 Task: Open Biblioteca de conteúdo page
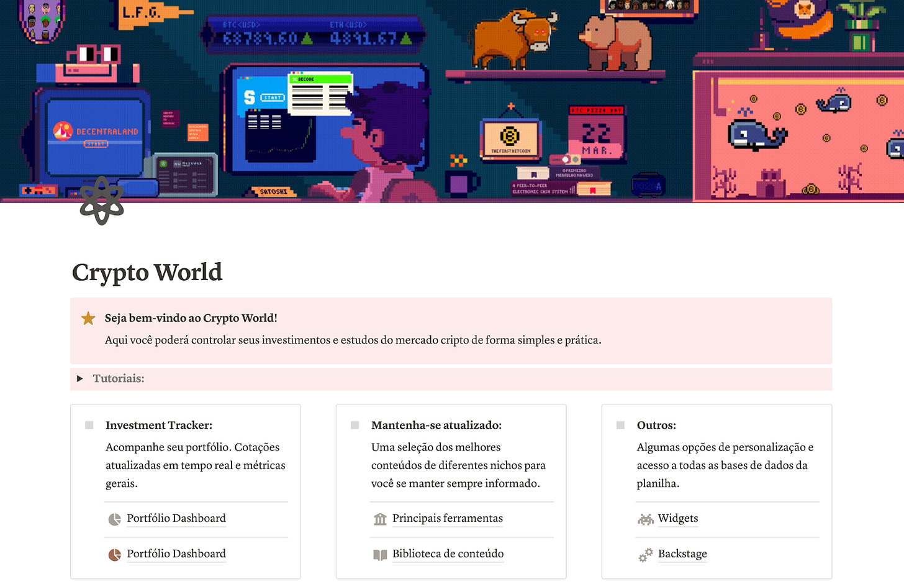click(448, 554)
